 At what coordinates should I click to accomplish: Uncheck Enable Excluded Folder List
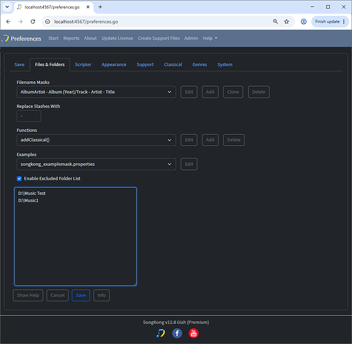pos(19,179)
